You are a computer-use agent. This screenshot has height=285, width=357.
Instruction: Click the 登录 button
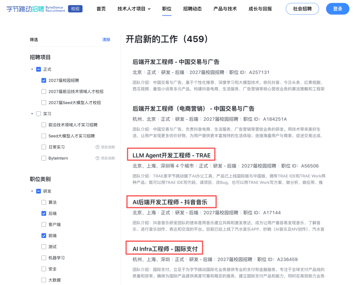(338, 9)
